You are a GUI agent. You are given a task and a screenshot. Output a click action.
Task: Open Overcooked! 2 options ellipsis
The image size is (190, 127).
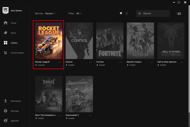pos(90,116)
